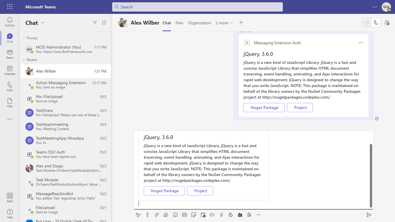Open the MessageReactionBot chat
The width and height of the screenshot is (395, 222).
click(x=66, y=196)
